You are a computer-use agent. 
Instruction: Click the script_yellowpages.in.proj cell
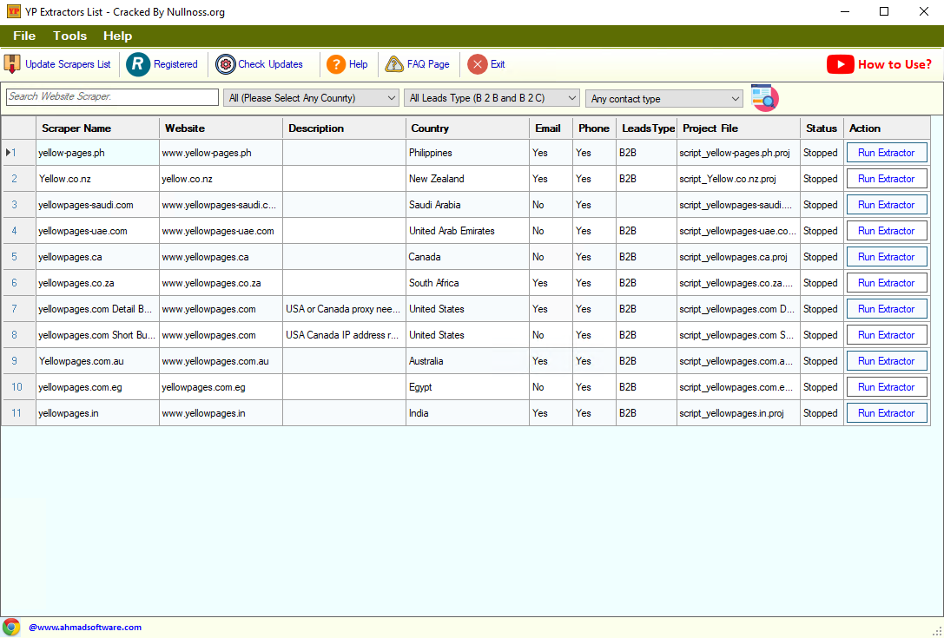[x=739, y=413]
